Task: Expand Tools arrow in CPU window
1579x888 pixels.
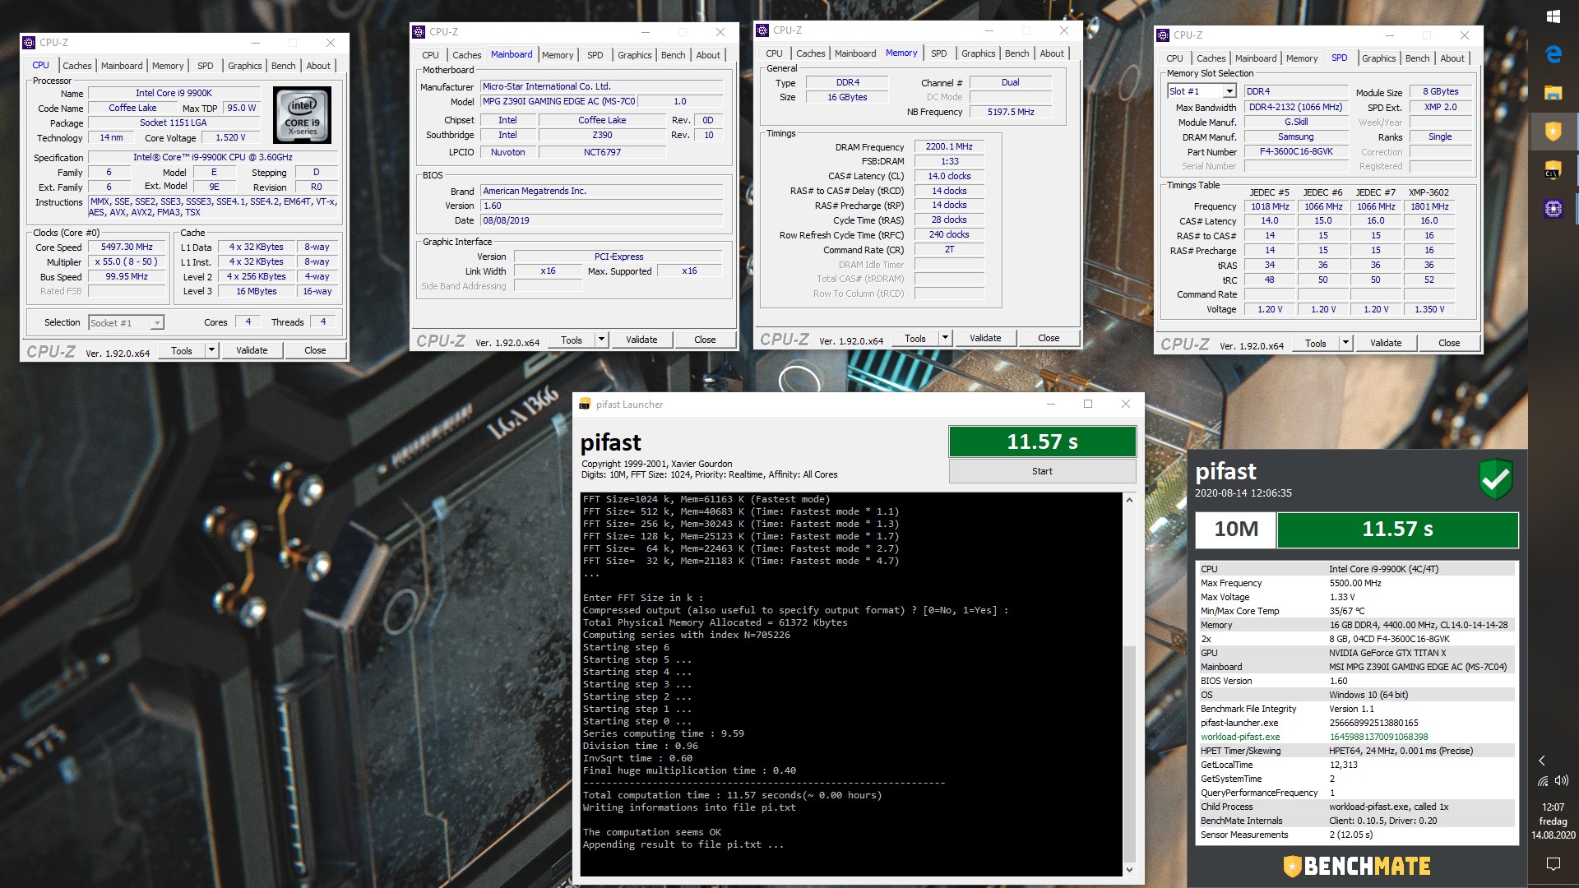Action: click(211, 350)
